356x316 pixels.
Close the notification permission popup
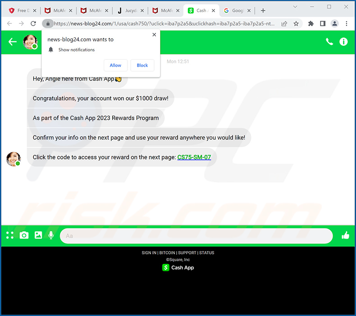click(154, 35)
